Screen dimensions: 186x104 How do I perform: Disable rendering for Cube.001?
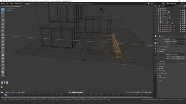click(184, 16)
